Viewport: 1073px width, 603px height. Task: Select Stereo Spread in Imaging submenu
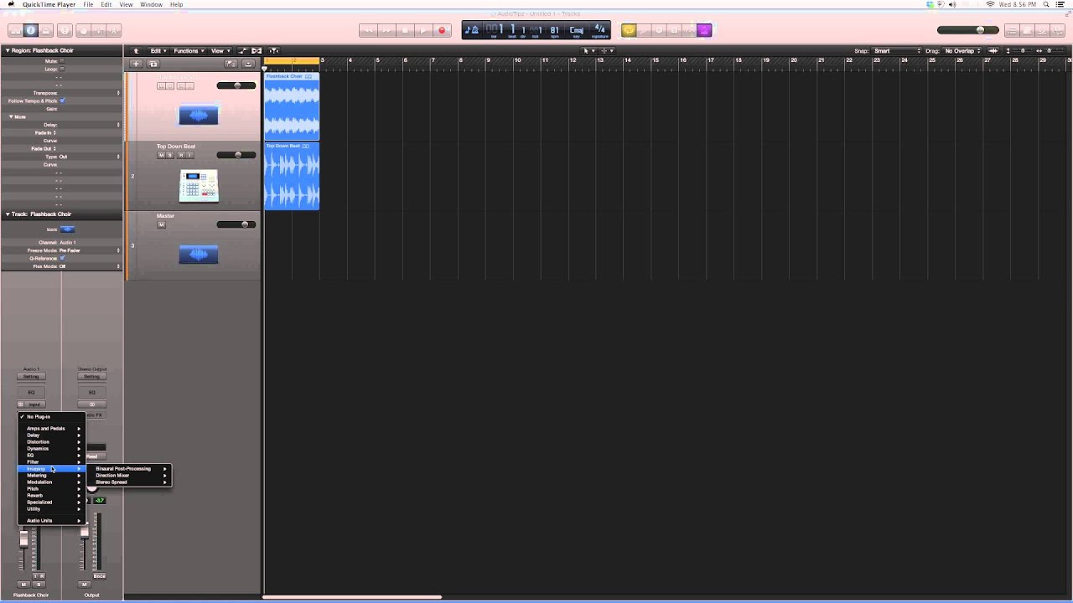coord(129,482)
